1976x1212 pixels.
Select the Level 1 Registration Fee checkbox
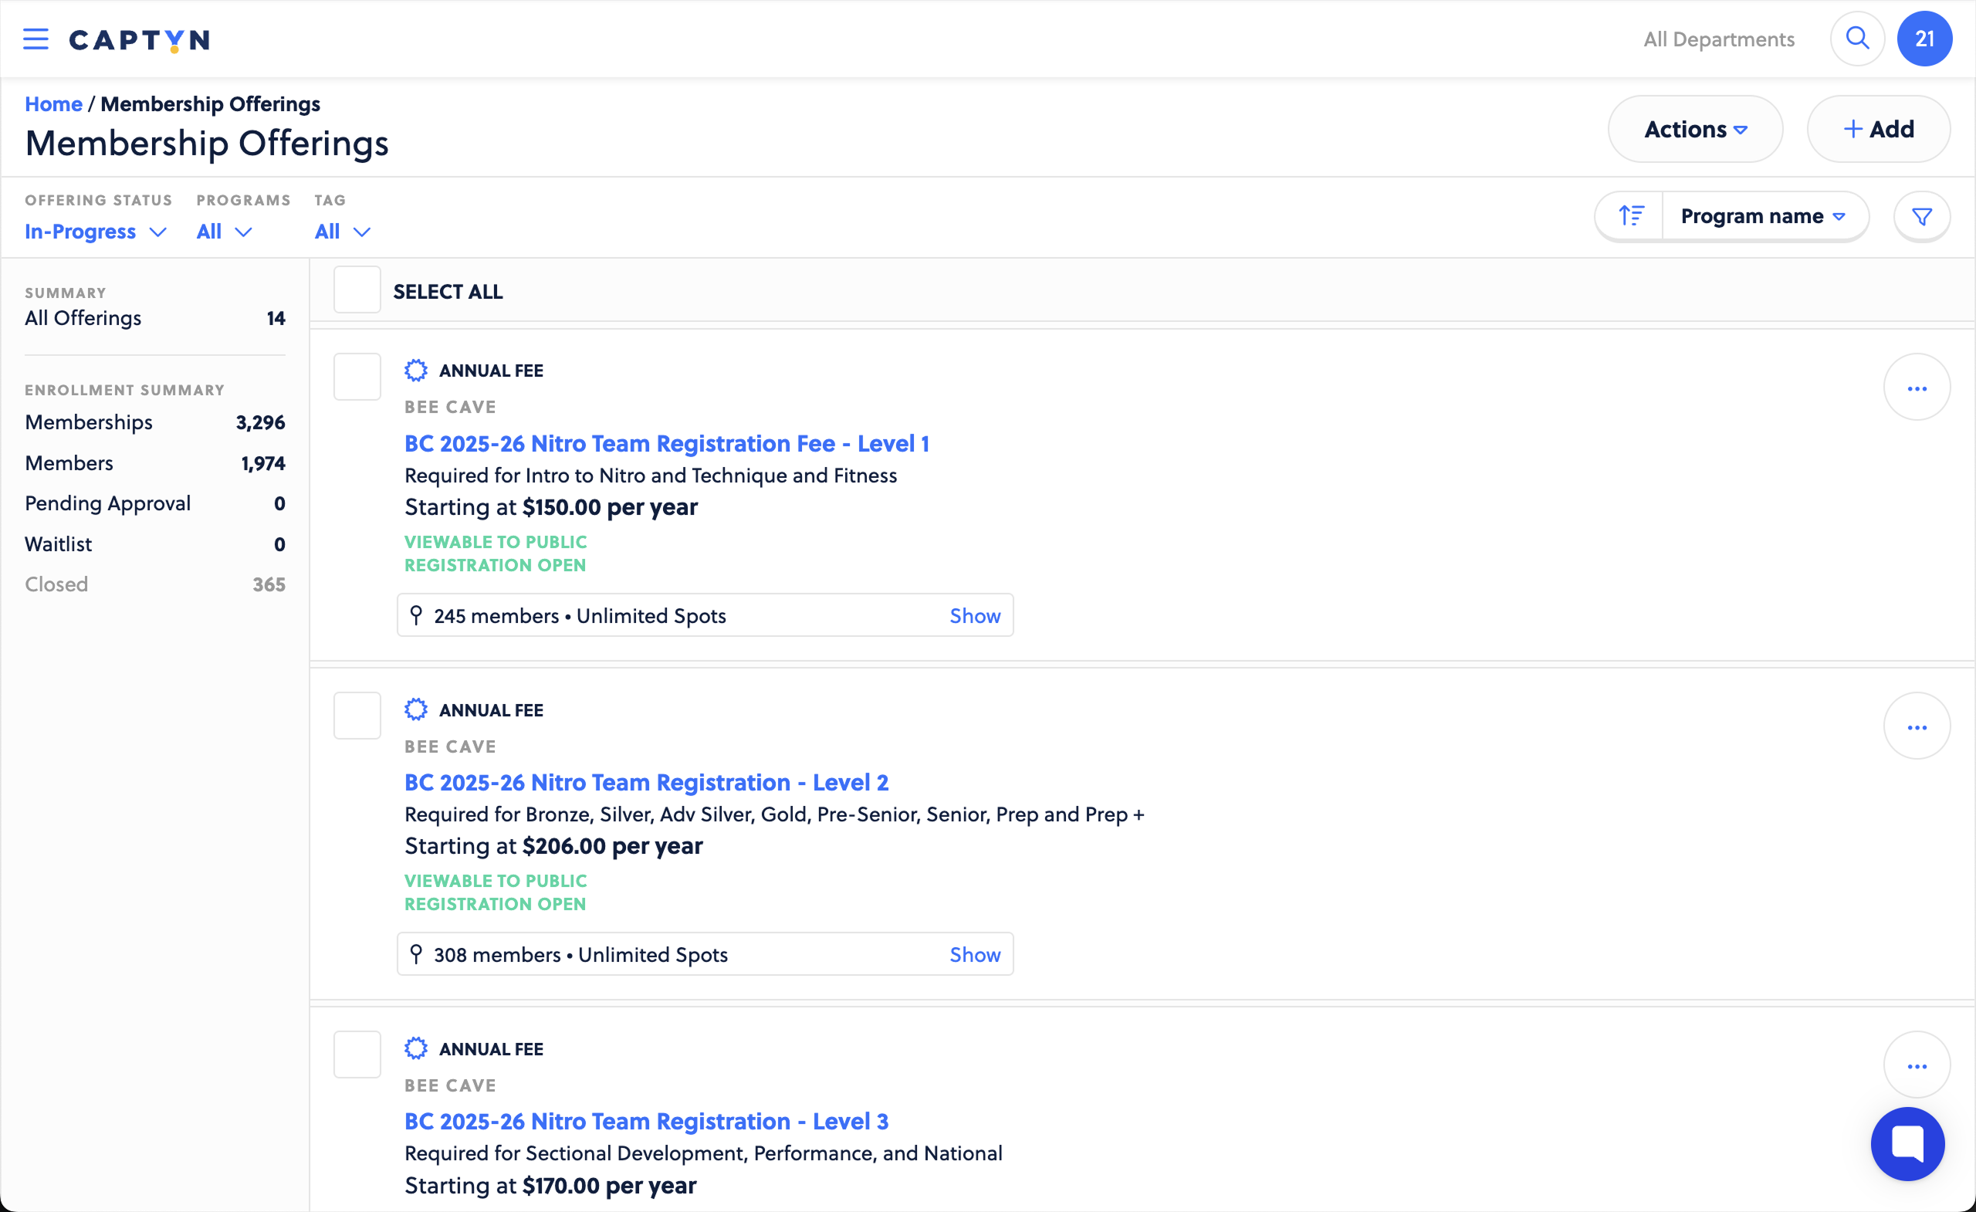pyautogui.click(x=357, y=376)
